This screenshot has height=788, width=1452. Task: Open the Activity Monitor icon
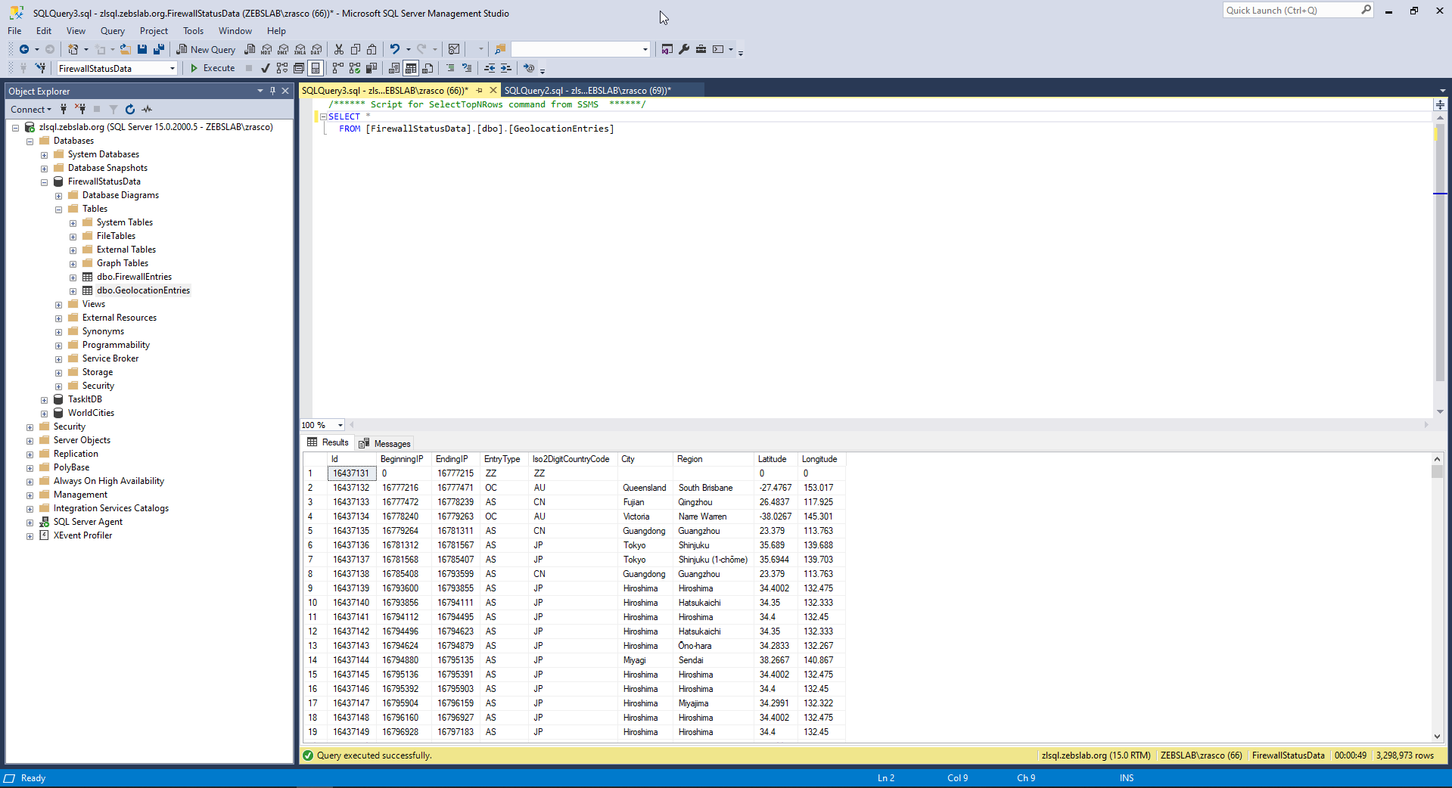point(454,49)
